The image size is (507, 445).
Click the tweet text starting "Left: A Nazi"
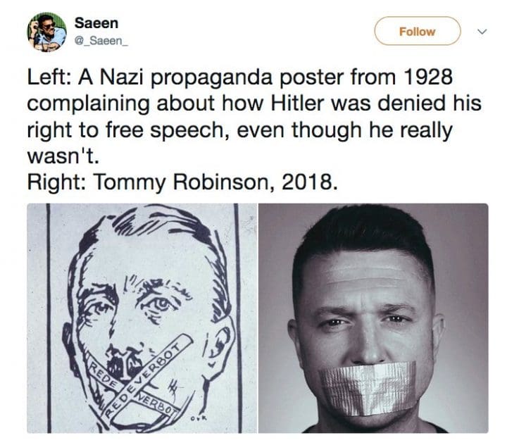tap(254, 116)
